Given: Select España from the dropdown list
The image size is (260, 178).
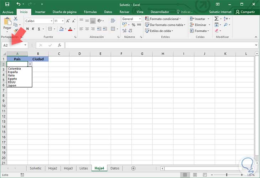Looking at the screenshot, I should click(13, 72).
